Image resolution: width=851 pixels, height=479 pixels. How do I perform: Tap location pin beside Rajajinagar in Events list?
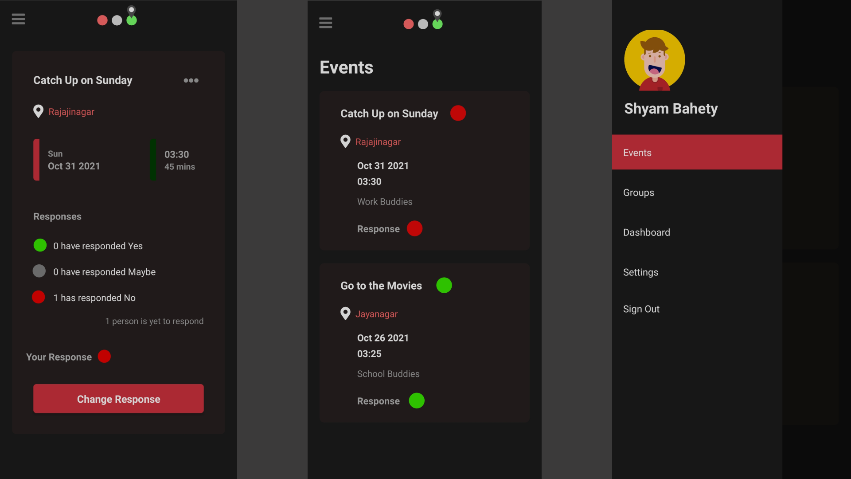pos(345,141)
